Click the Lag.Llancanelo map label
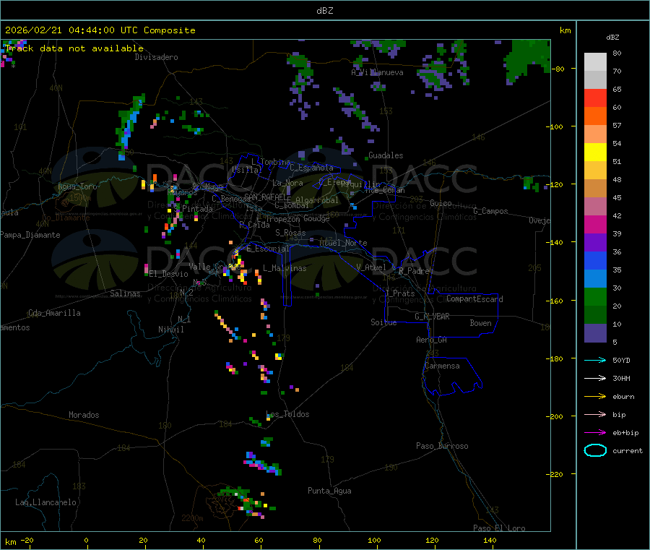This screenshot has height=550, width=650. (x=46, y=502)
